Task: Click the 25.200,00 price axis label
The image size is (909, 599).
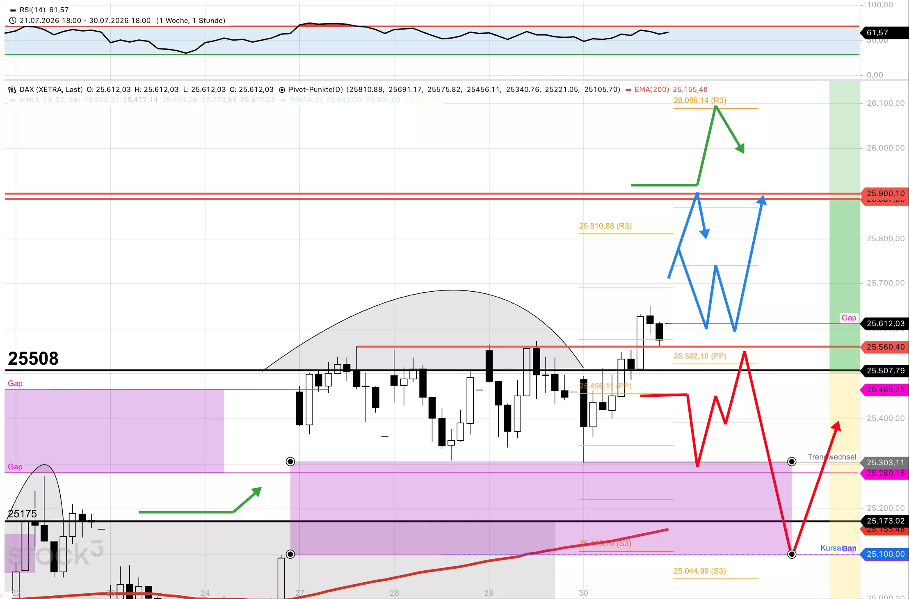Action: 886,508
